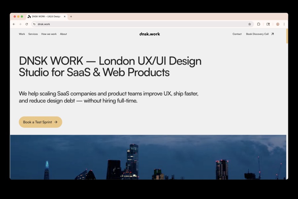Click the grayed forward navigation arrow
Viewport: 298px width, 199px height.
[x=20, y=24]
